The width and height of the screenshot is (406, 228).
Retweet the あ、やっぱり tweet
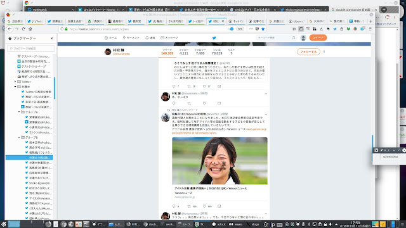[189, 103]
